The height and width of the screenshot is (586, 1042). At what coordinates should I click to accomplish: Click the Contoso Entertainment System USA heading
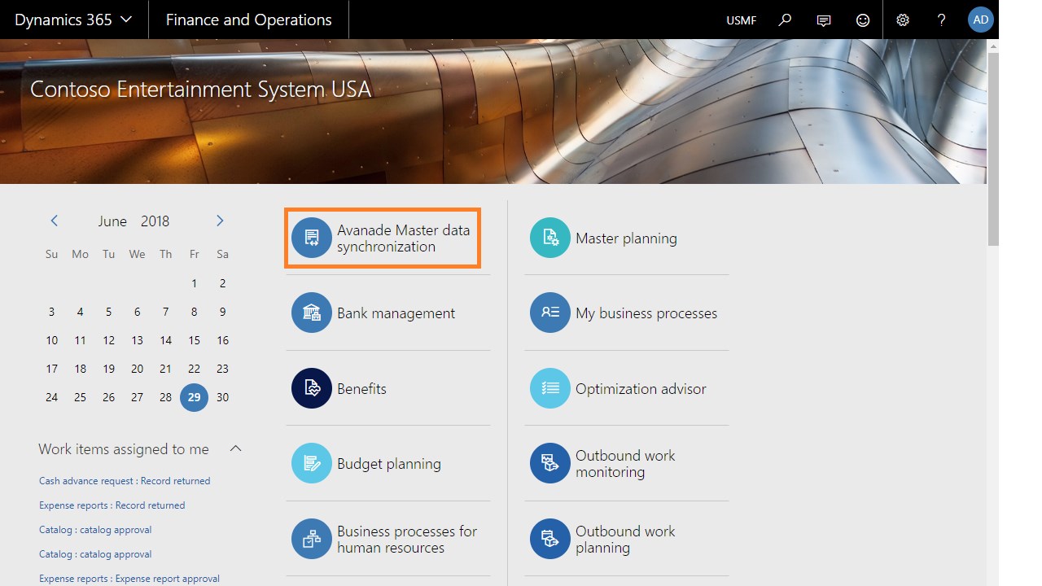click(200, 89)
